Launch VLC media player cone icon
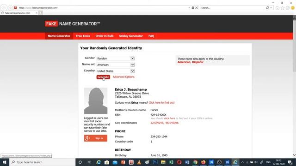Image resolution: width=296 pixels, height=166 pixels. [139, 162]
